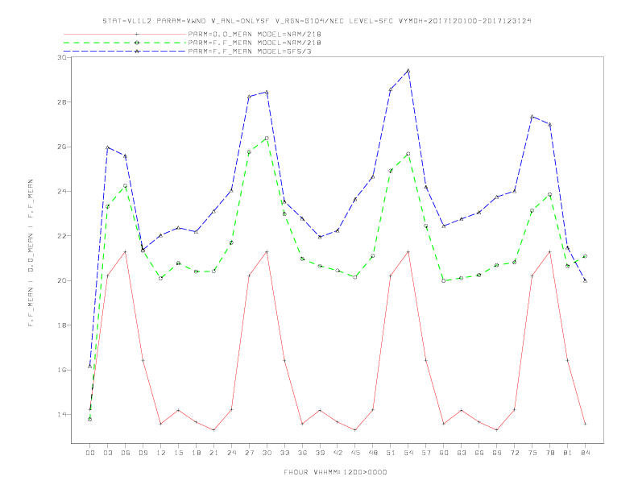Click y-axis tick label 16
The image size is (638, 493).
click(62, 371)
